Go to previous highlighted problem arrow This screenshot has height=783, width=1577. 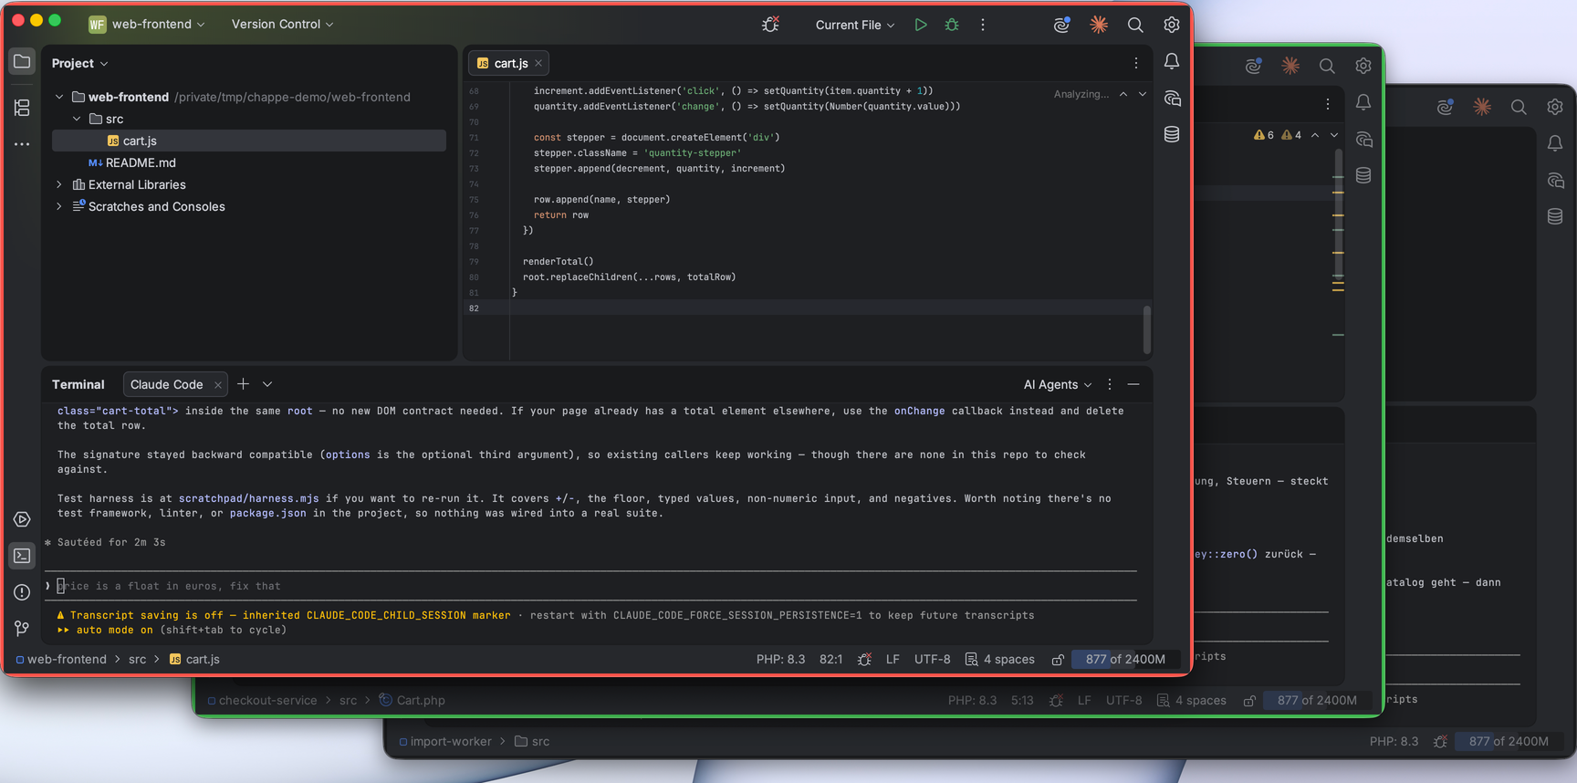click(x=1123, y=94)
